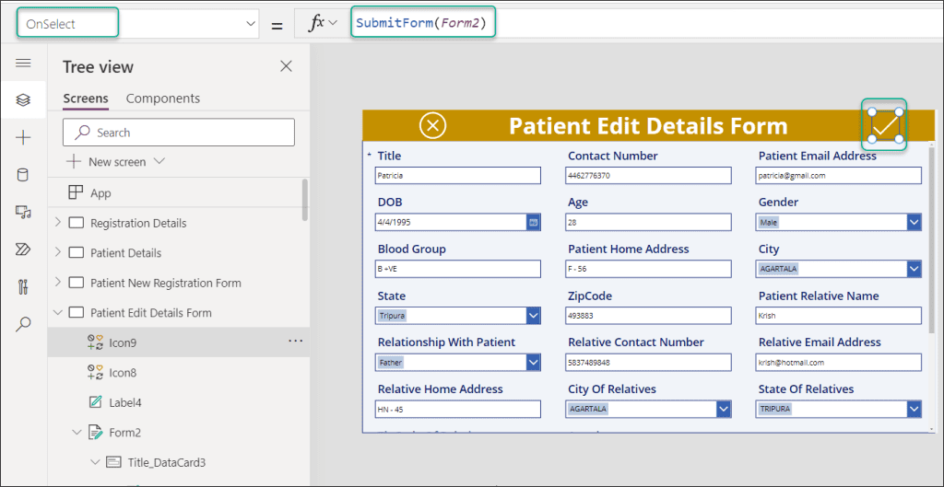Click the Patient Relative Name field
The image size is (944, 487).
(x=839, y=316)
